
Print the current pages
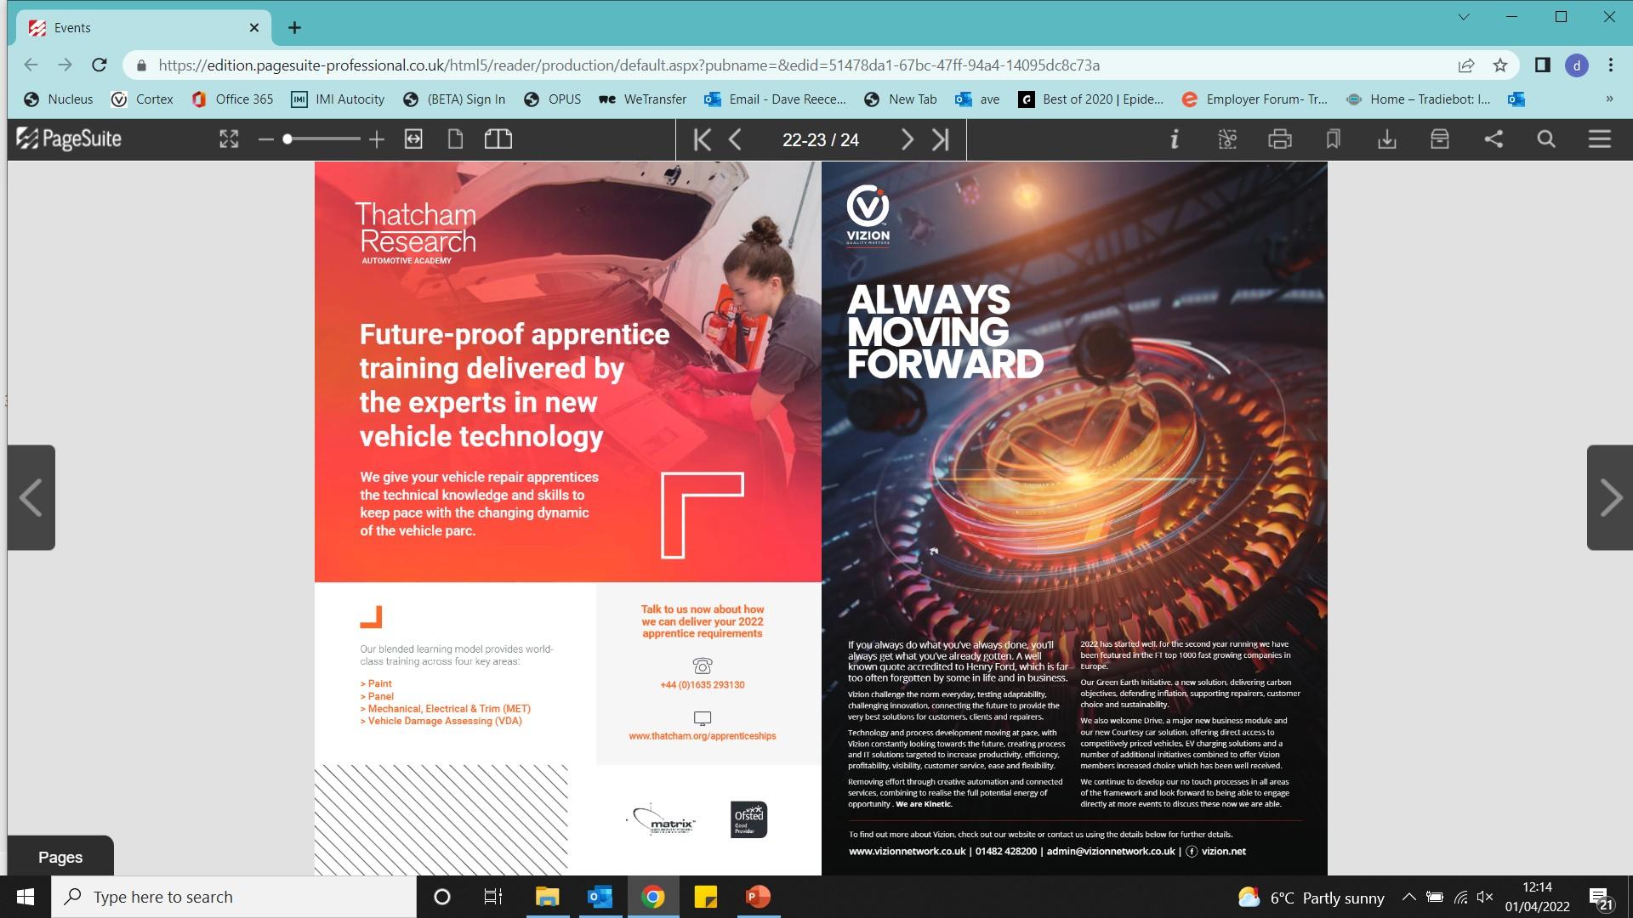1280,139
